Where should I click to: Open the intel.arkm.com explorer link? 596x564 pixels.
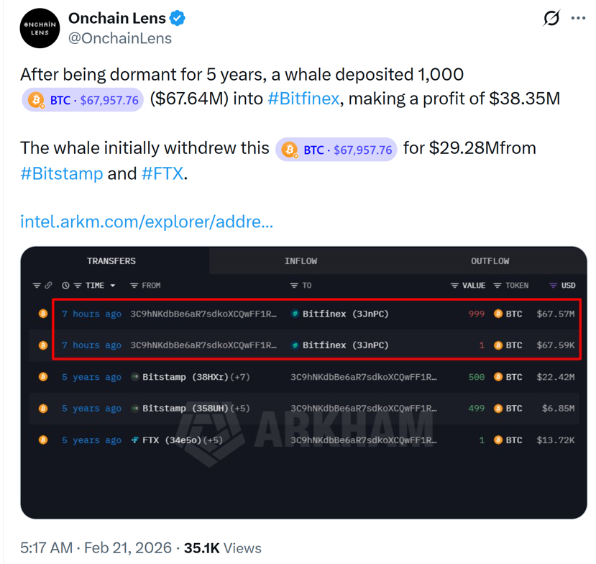(147, 222)
